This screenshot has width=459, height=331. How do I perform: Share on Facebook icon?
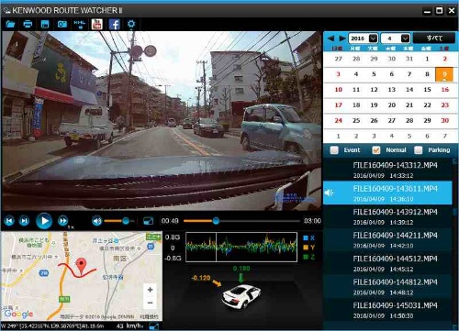pyautogui.click(x=114, y=24)
